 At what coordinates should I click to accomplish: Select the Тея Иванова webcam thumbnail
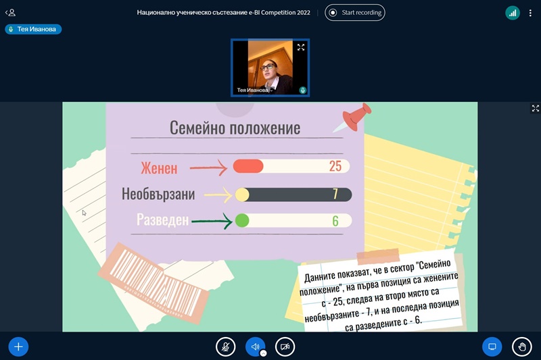coord(270,68)
